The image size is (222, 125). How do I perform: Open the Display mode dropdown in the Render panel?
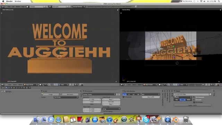(66, 97)
